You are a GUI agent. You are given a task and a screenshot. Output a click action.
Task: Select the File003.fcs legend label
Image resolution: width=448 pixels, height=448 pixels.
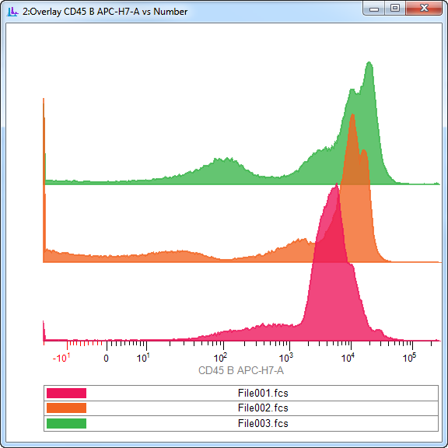coord(263,423)
